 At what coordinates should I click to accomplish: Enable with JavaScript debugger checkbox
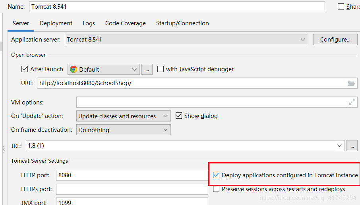pyautogui.click(x=161, y=69)
